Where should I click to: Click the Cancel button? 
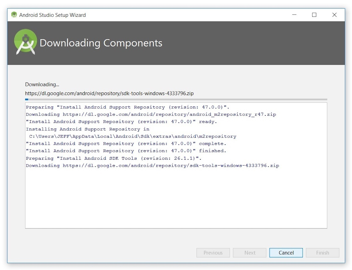point(286,253)
